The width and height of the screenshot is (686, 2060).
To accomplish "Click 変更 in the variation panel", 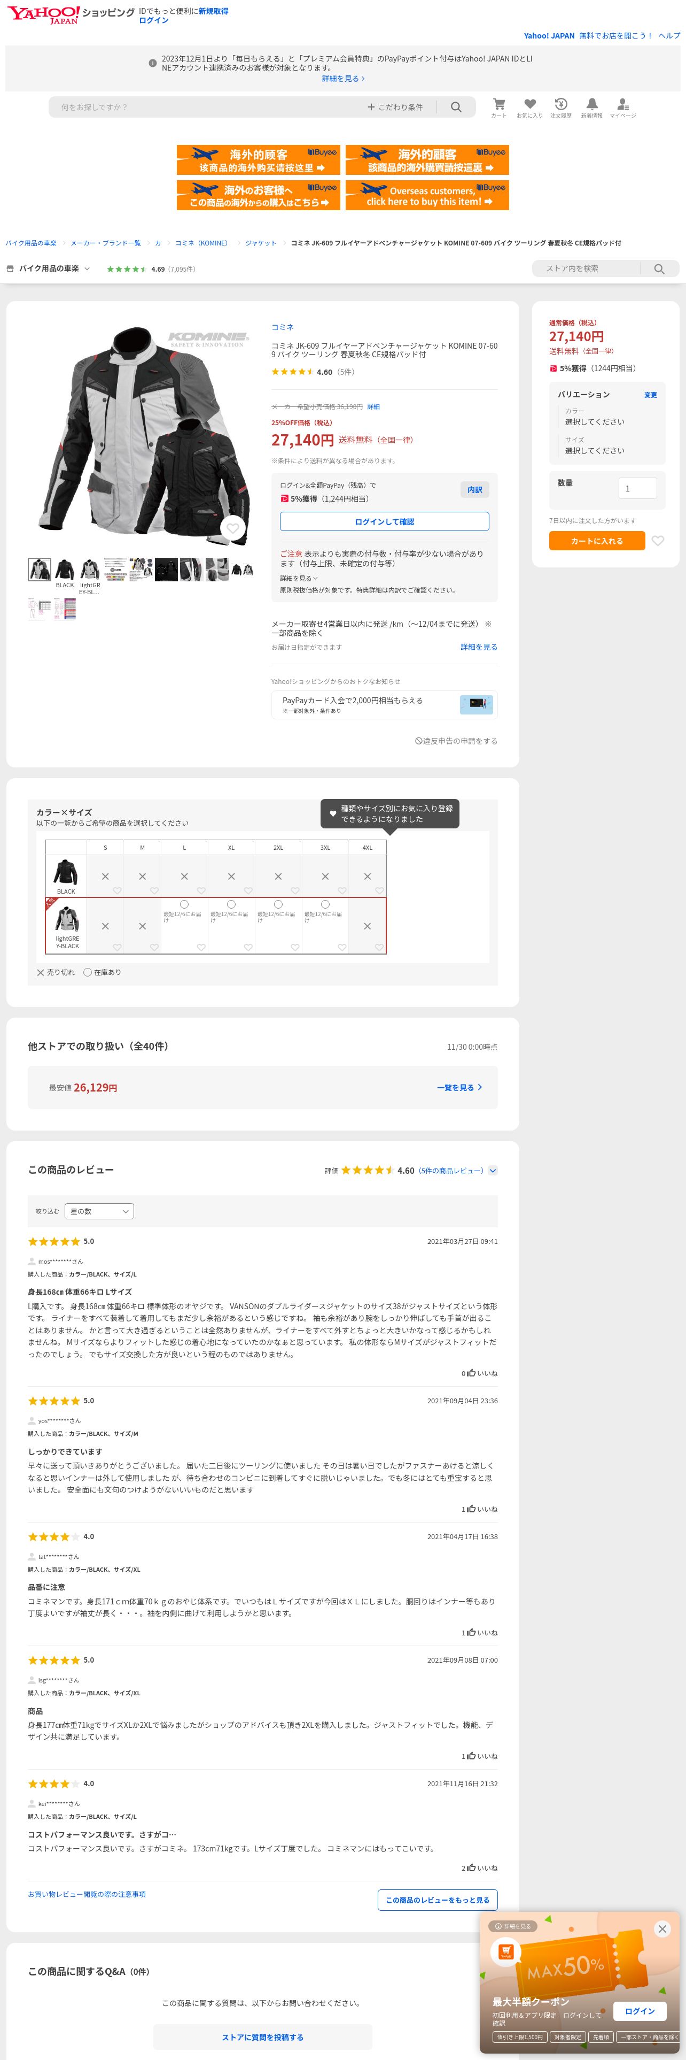I will click(651, 395).
